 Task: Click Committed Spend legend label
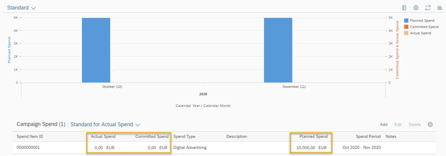(424, 27)
